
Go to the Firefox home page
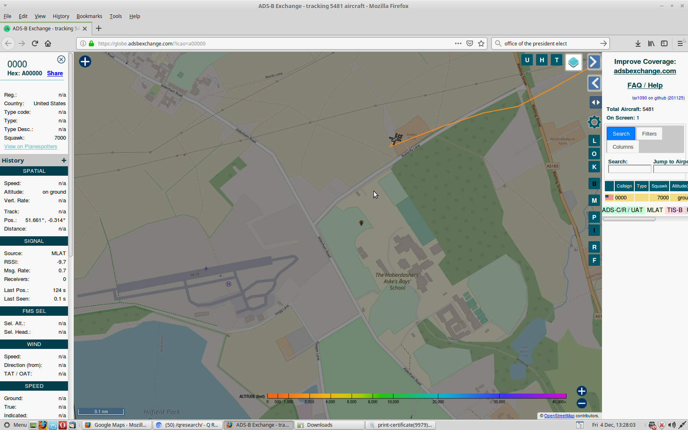[48, 43]
